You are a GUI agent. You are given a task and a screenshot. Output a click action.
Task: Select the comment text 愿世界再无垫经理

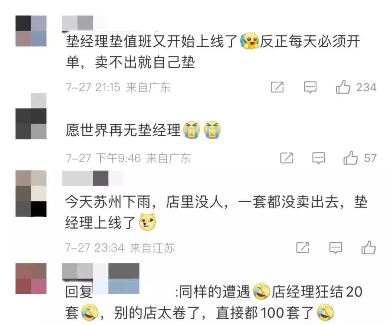click(x=123, y=130)
